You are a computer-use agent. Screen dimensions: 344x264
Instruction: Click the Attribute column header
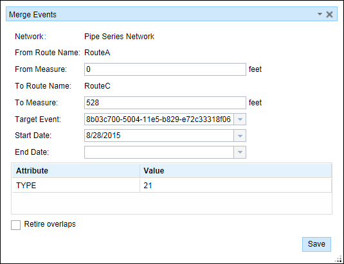coord(76,171)
